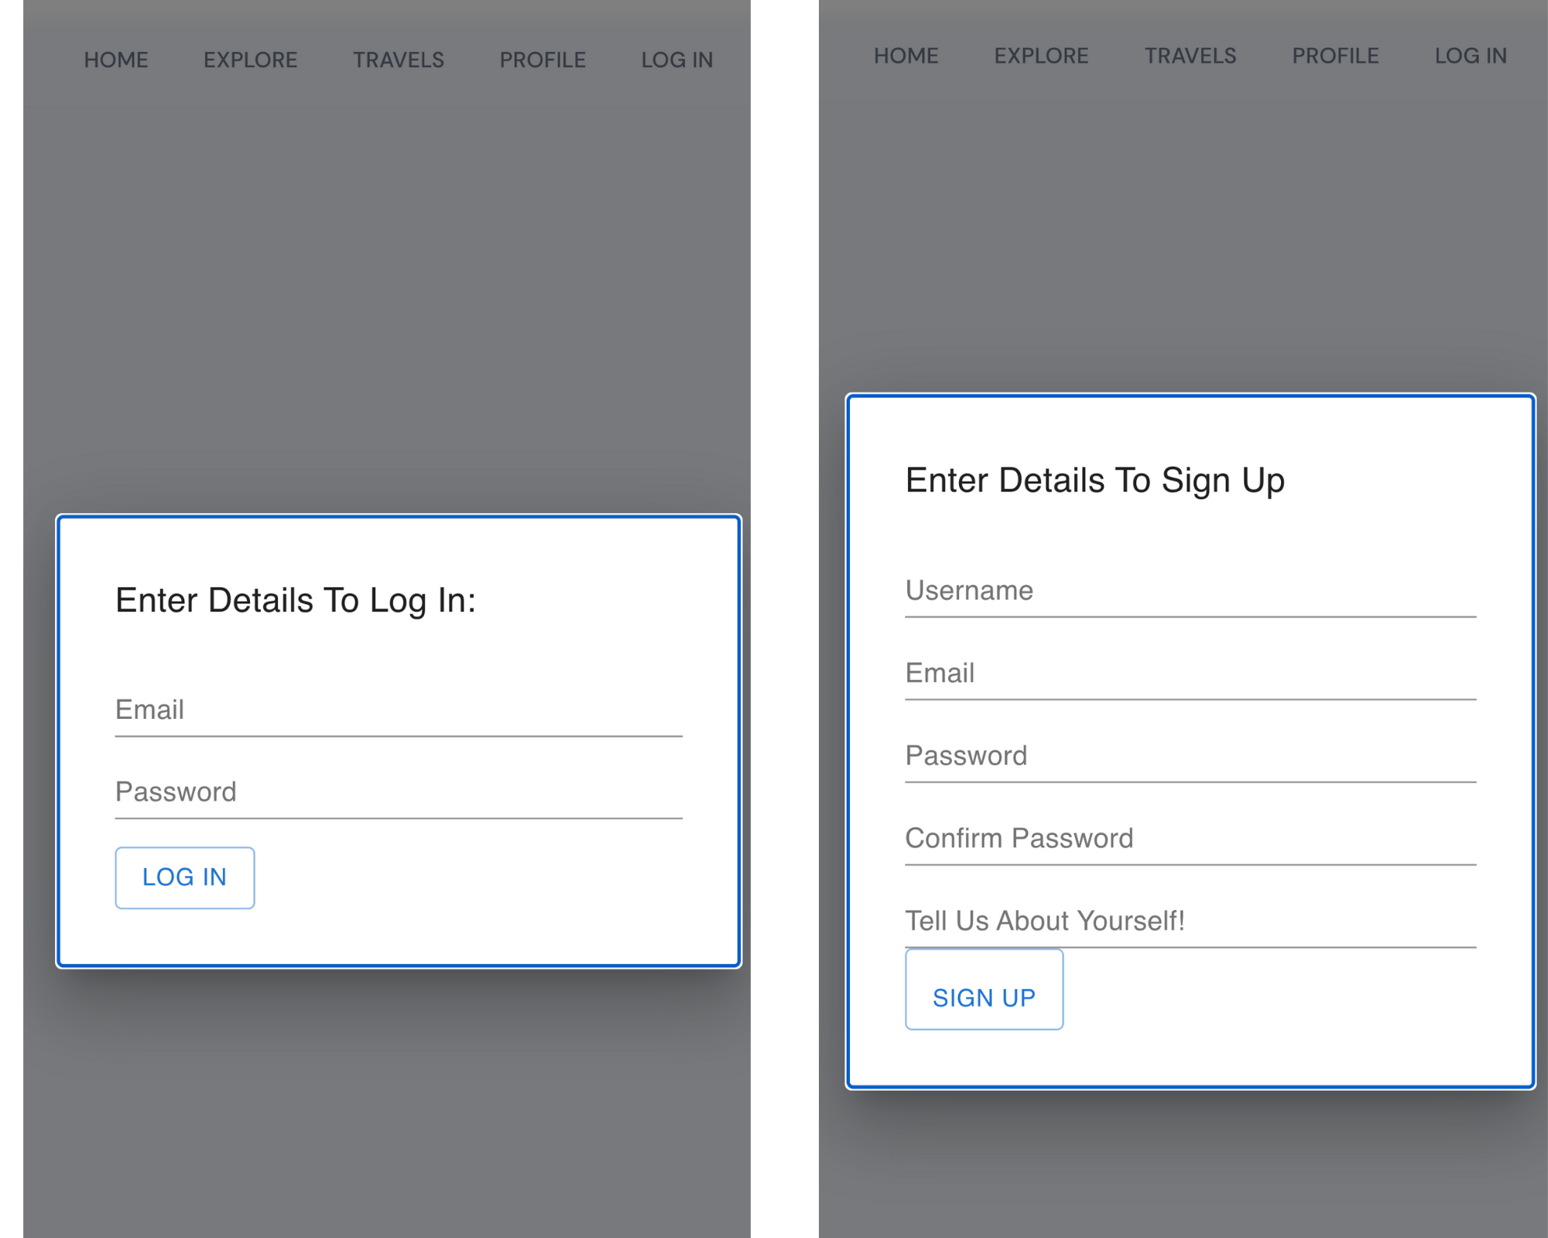Focus the Password field in the log in form

[x=398, y=792]
